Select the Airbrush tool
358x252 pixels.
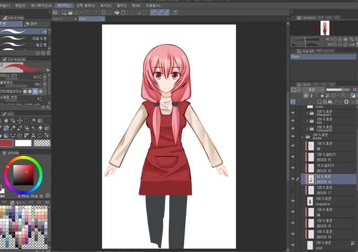27,128
